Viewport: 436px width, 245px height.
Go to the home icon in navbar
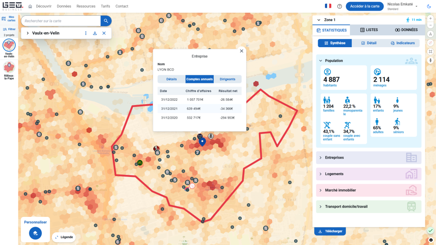pyautogui.click(x=30, y=6)
